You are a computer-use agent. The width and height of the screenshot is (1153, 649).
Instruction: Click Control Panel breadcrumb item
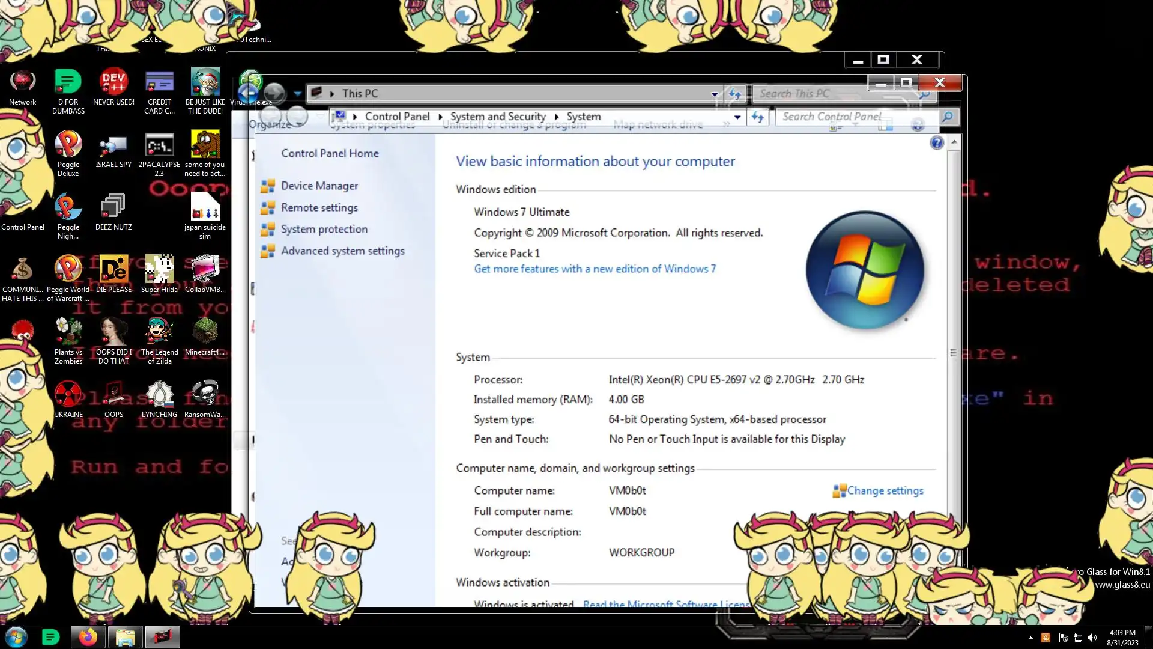click(397, 117)
